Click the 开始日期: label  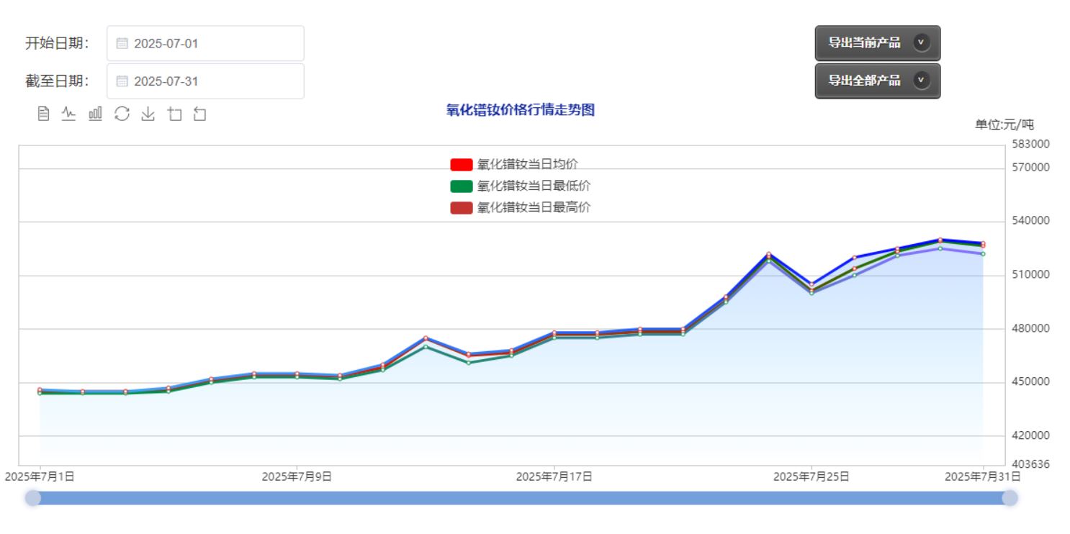58,43
